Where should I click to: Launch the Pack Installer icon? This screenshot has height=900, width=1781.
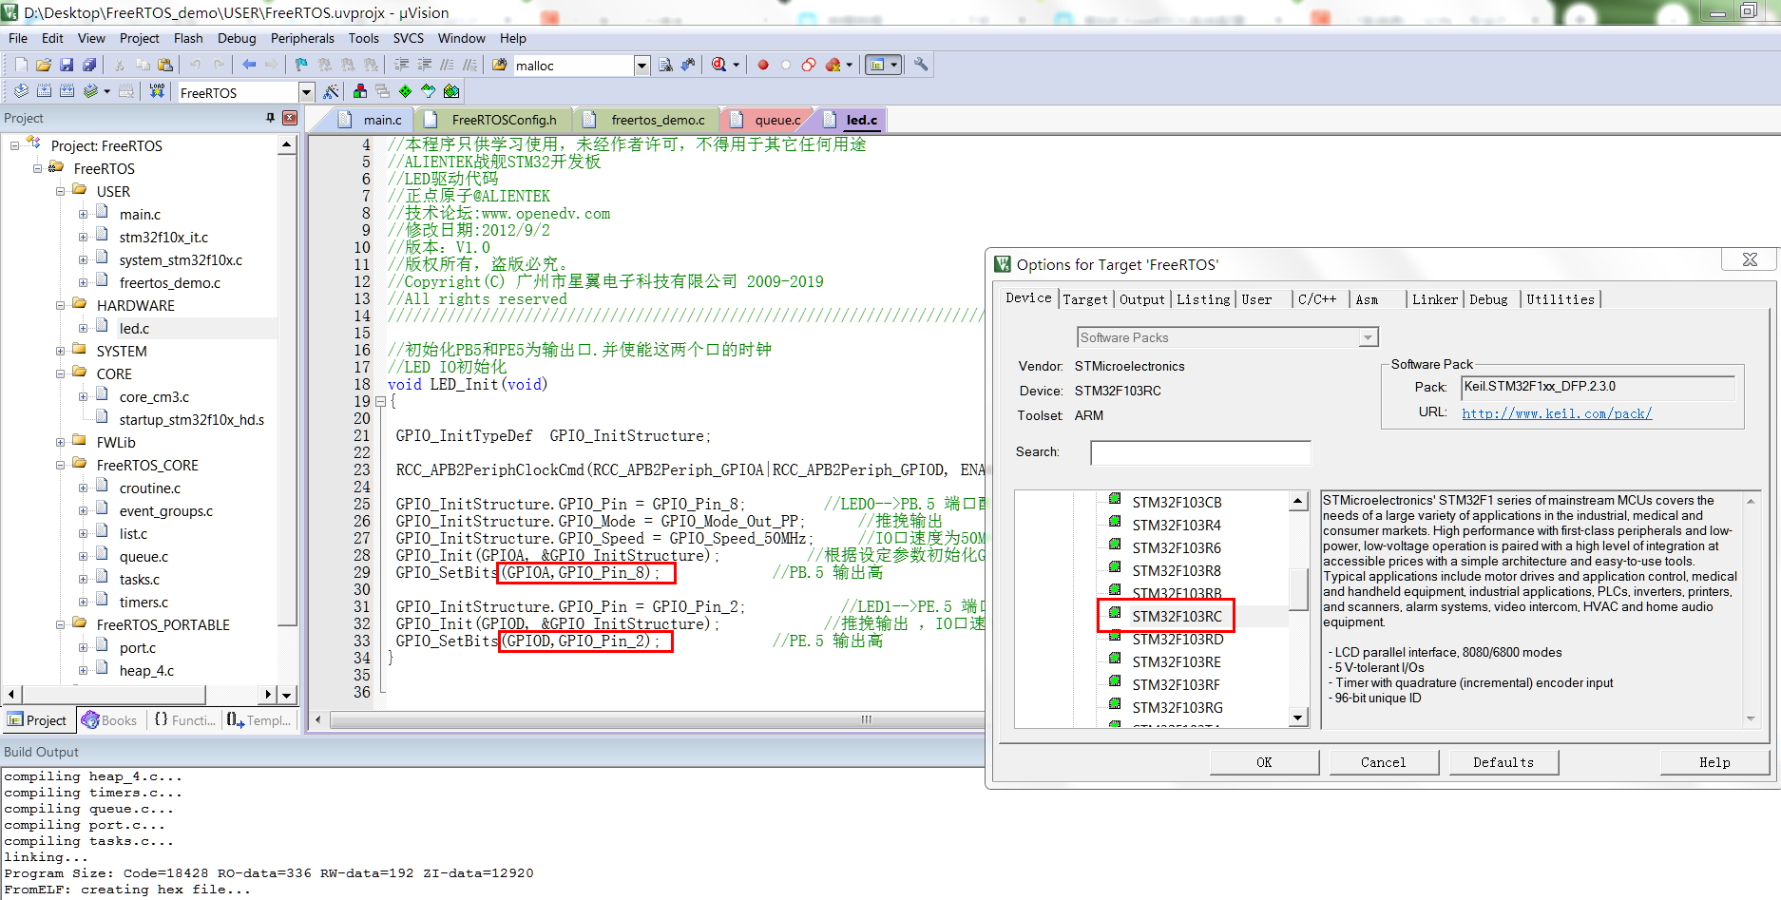click(x=451, y=91)
